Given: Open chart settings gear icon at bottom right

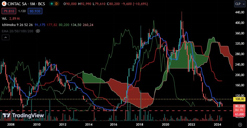Looking at the screenshot, I should pos(240,125).
